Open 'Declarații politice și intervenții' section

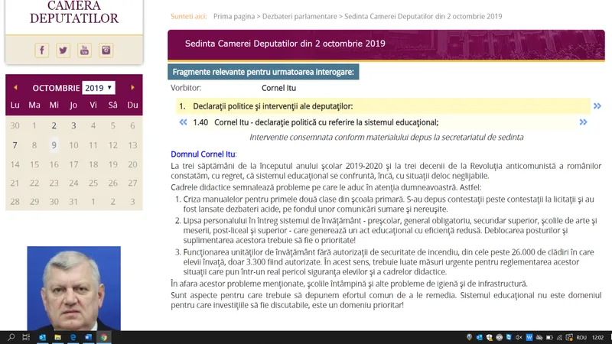(x=272, y=106)
